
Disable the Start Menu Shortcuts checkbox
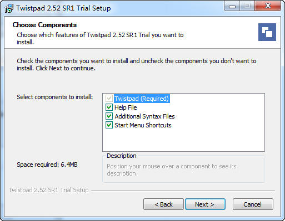click(x=109, y=125)
